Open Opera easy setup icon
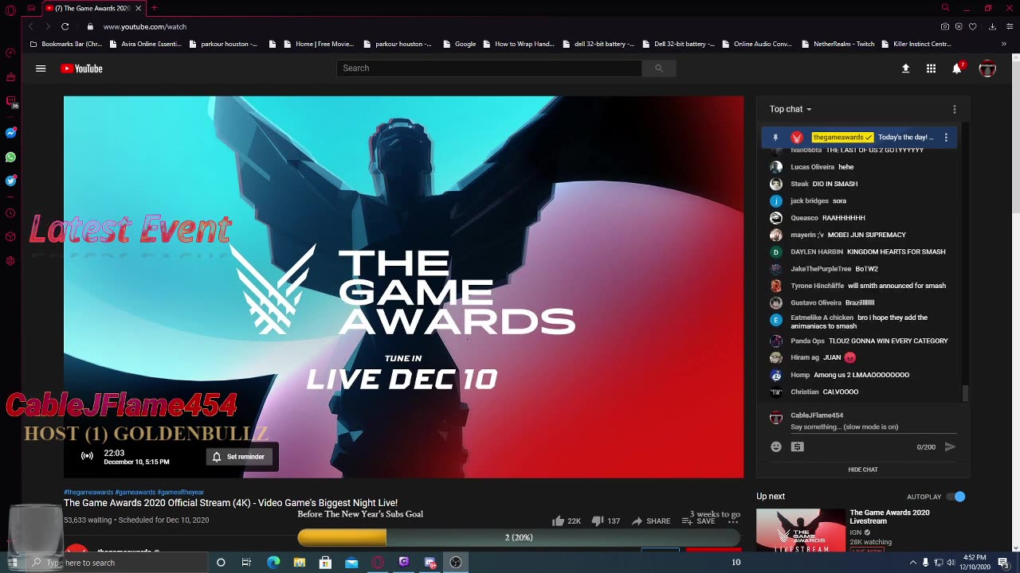1020x573 pixels. [x=1009, y=26]
